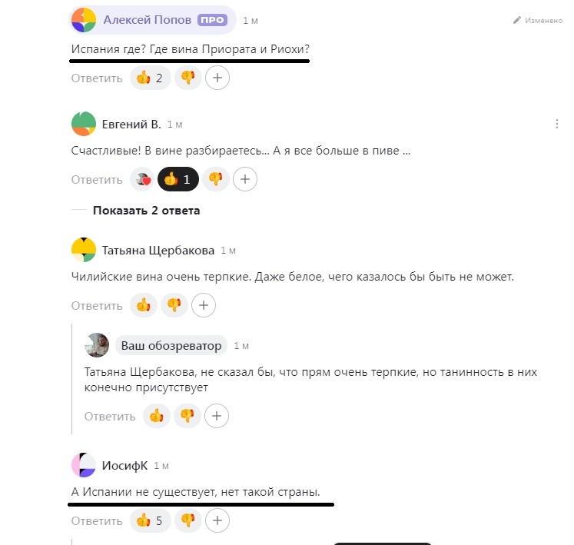Click the heart reaction on Евгений В.'s comment
This screenshot has width=574, height=545.
coord(143,179)
